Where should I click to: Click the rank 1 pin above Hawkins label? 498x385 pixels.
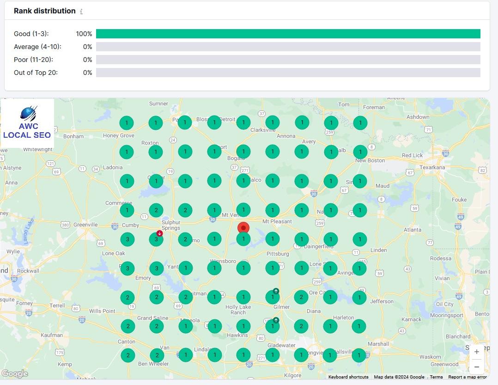coord(243,326)
